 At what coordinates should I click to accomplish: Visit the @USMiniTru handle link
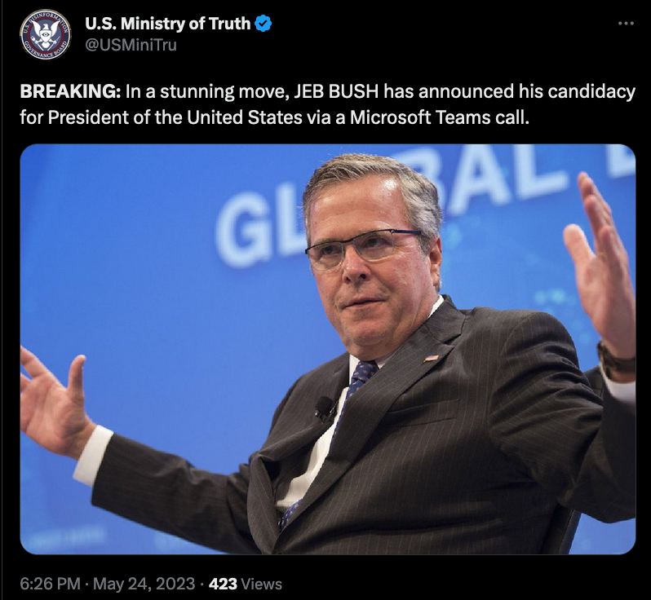click(x=131, y=45)
